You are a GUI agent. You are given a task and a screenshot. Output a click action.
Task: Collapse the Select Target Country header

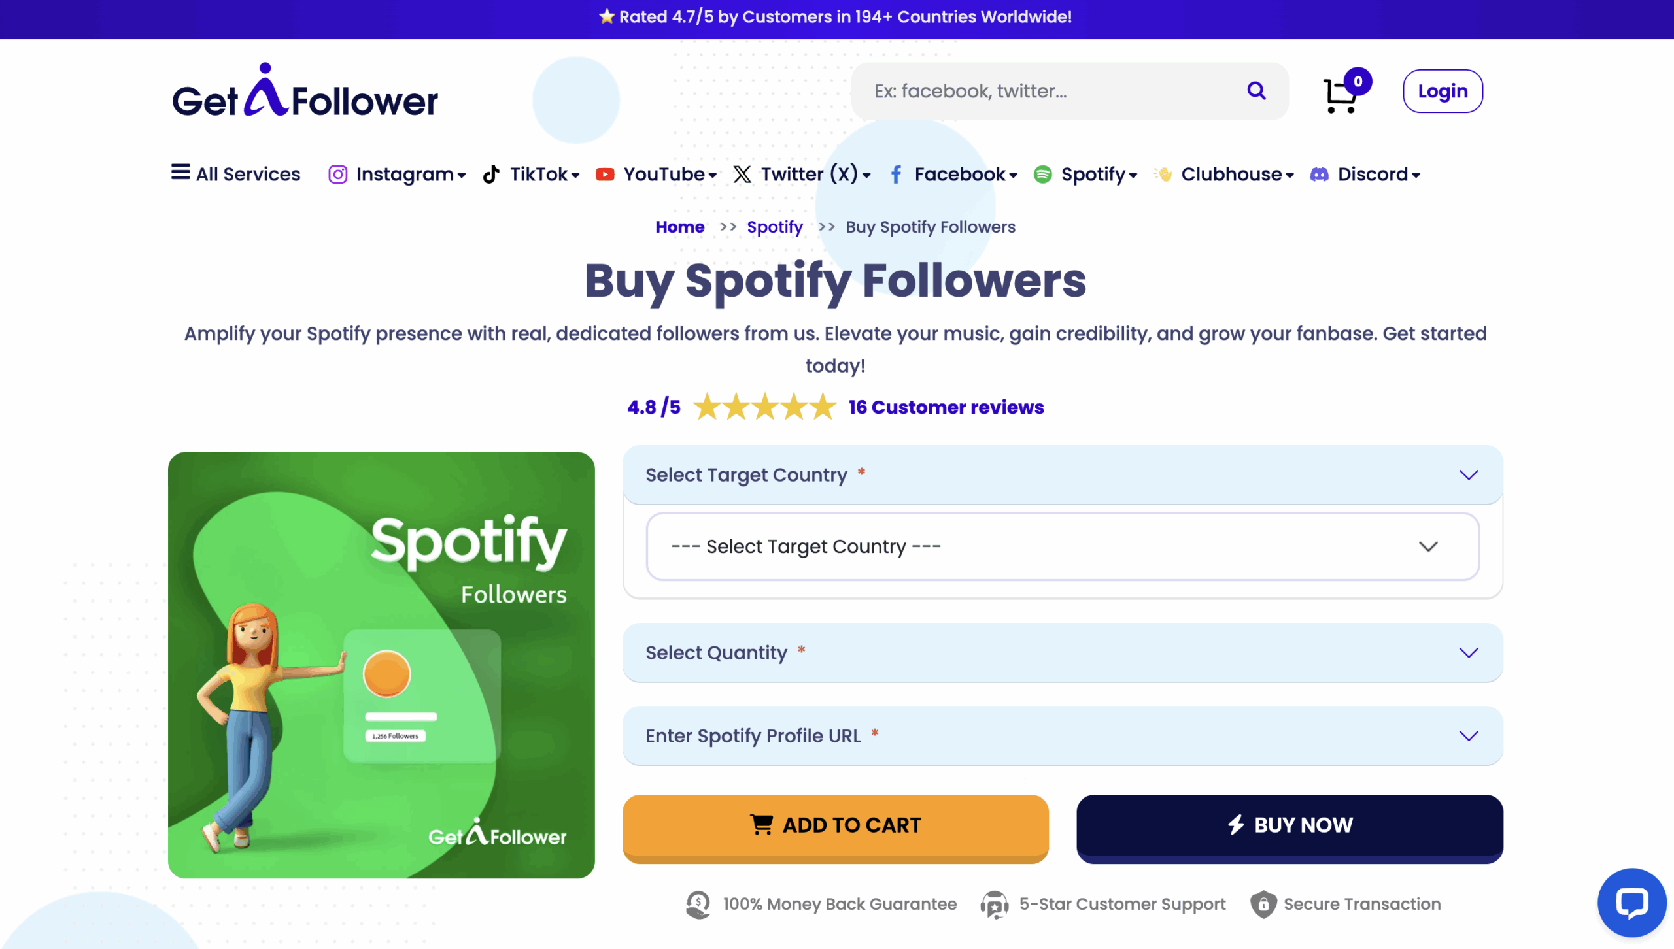coord(1062,474)
